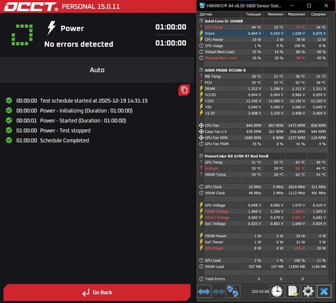
Task: Open HWiNFO sensor settings gear icon
Action: (x=308, y=291)
